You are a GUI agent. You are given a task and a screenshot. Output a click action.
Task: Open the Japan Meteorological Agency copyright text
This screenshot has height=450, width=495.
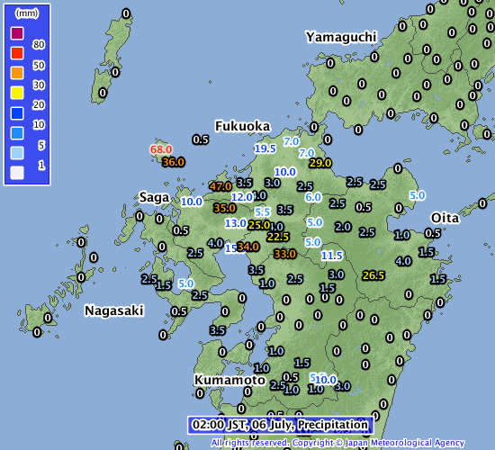(x=337, y=443)
